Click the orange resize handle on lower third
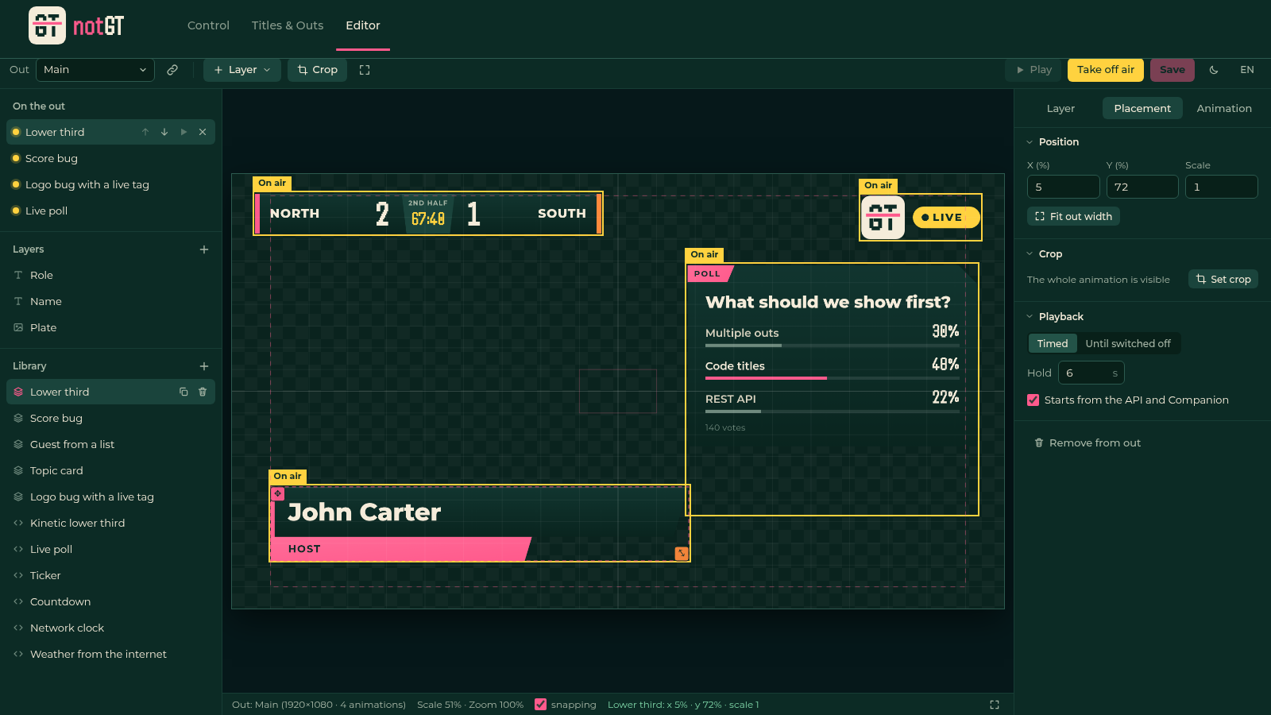1271x715 pixels. point(682,553)
